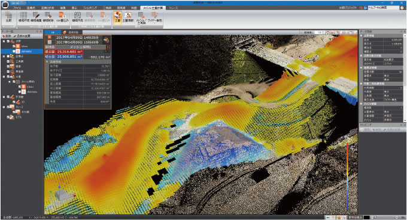407x220 pixels.
Task: Click the 名前の変更 rename button
Action: point(22,36)
